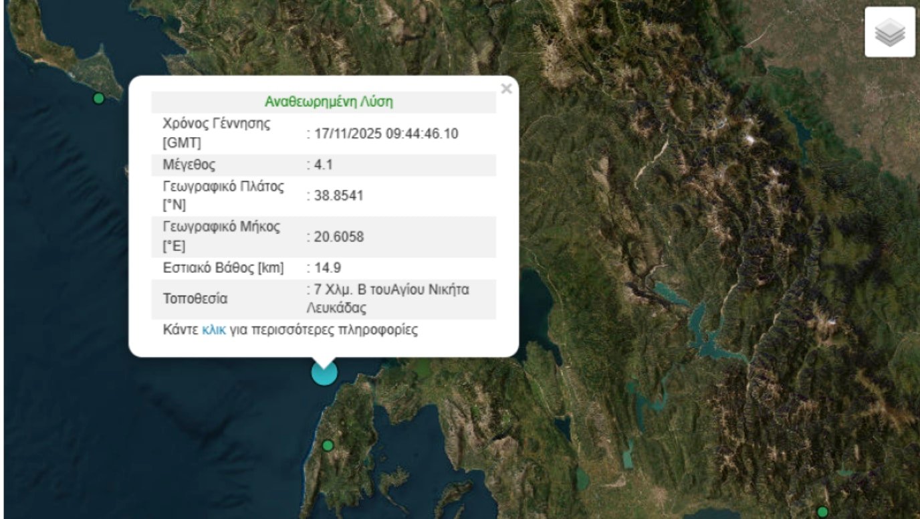Click the "Γεωγραφικό Πλάτος [°N]" label
Screen dimensions: 920x519
[223, 195]
